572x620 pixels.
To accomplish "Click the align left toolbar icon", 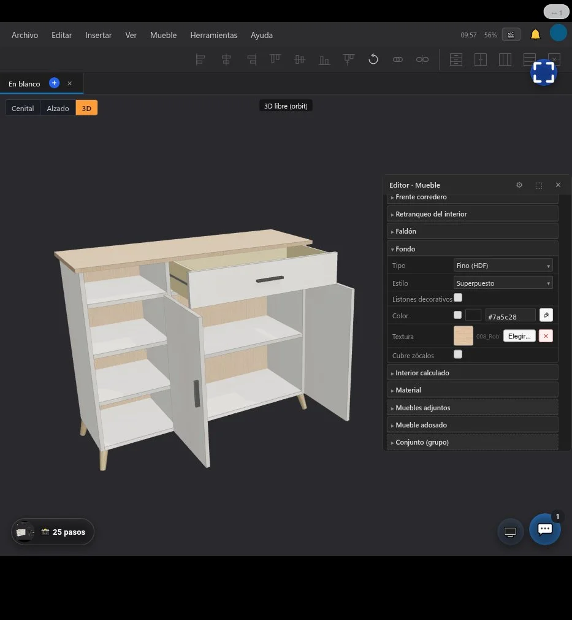I will click(x=200, y=59).
